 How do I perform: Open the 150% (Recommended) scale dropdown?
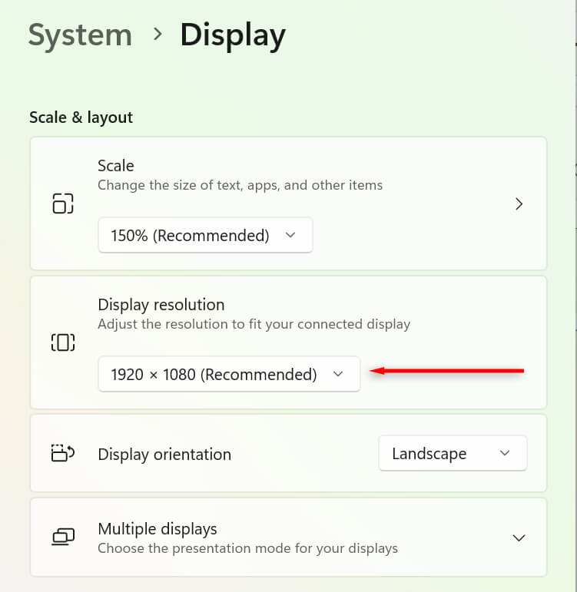[205, 235]
